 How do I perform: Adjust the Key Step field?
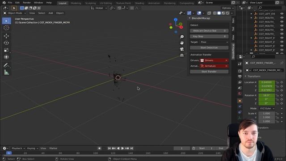pos(209,37)
